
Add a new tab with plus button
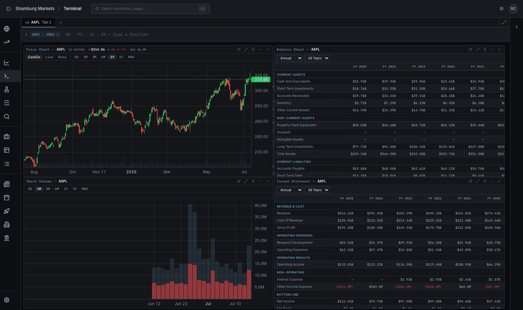(x=61, y=23)
